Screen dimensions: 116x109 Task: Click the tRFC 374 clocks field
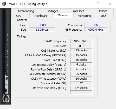pyautogui.click(x=81, y=88)
